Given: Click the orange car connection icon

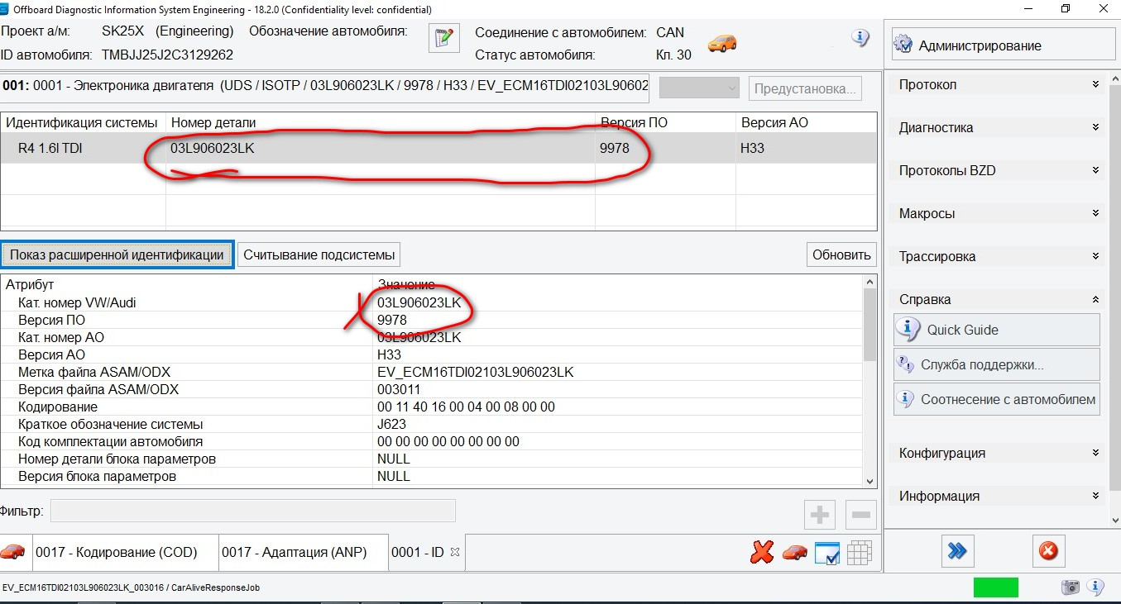Looking at the screenshot, I should coord(722,43).
